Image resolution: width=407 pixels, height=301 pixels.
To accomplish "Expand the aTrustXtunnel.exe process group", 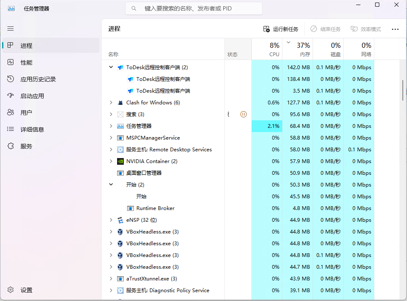I will pos(111,279).
